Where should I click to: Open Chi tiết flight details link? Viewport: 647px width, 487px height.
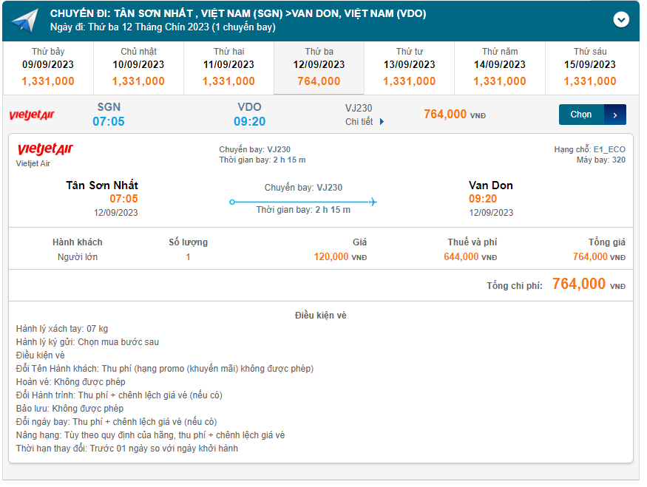point(359,122)
